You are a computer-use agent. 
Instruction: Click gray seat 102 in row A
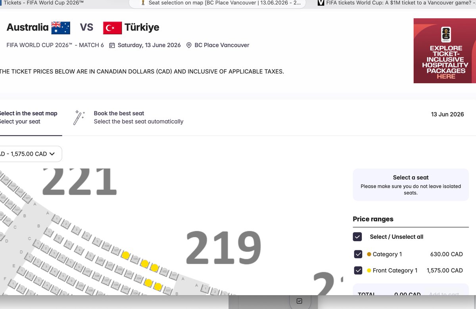(164, 272)
